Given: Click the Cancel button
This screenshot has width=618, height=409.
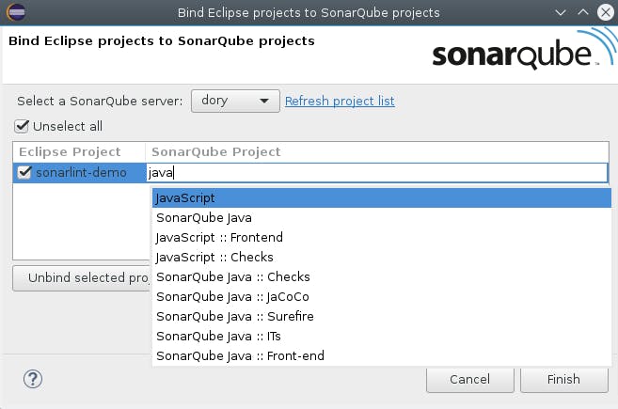Looking at the screenshot, I should (x=469, y=380).
